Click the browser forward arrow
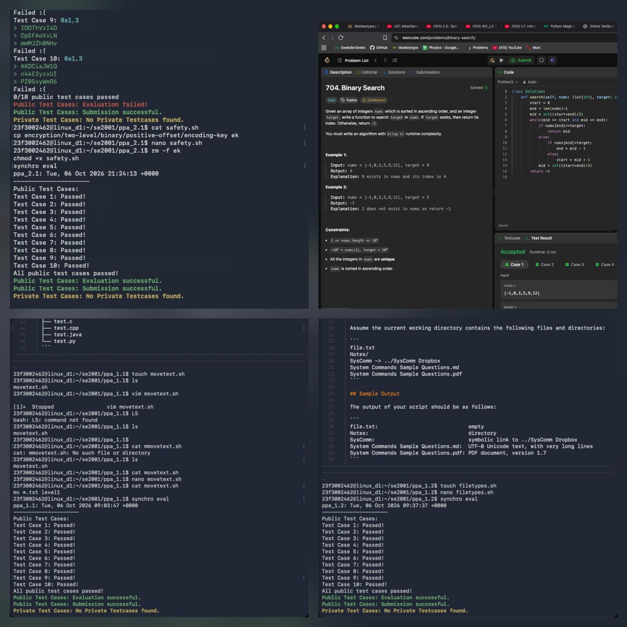Image resolution: width=627 pixels, height=627 pixels. point(332,38)
